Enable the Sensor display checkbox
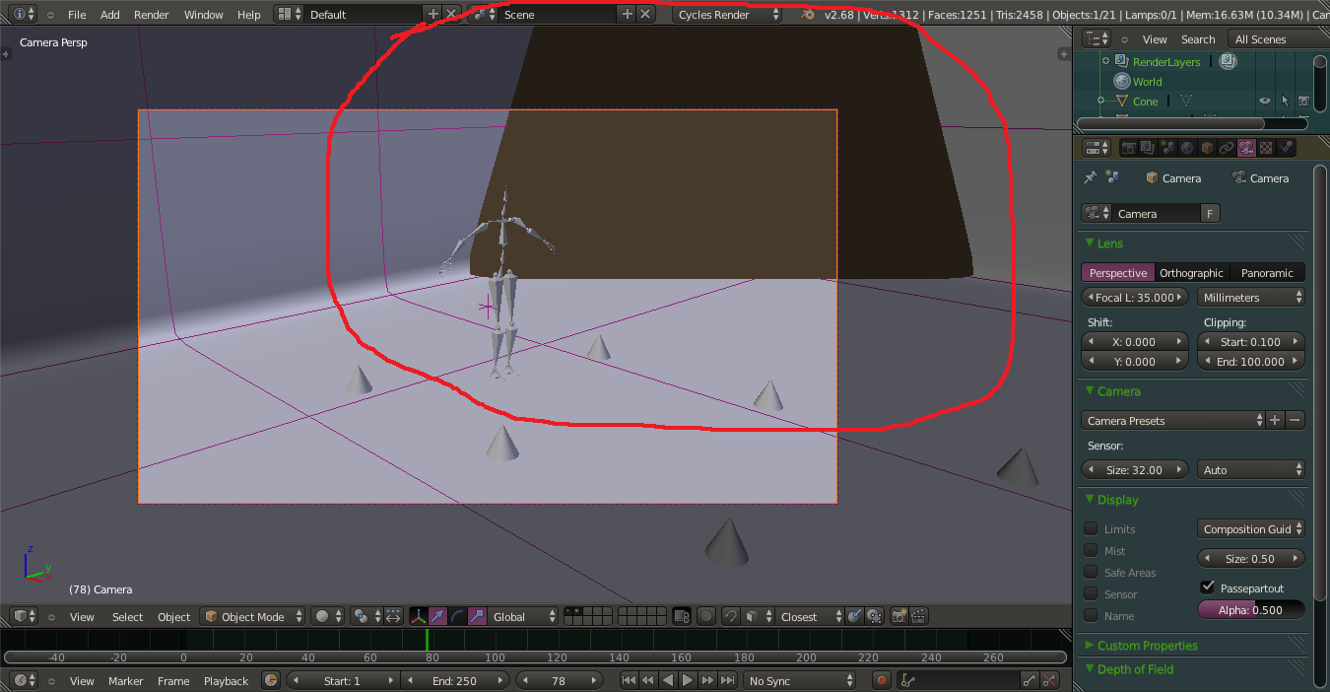The width and height of the screenshot is (1330, 692). point(1091,593)
